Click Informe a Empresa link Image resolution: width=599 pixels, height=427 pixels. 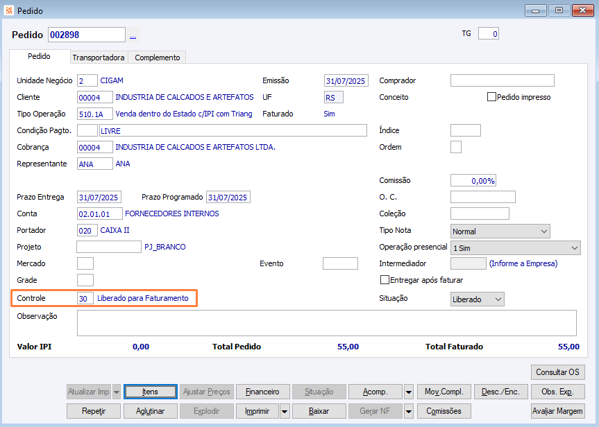[523, 263]
